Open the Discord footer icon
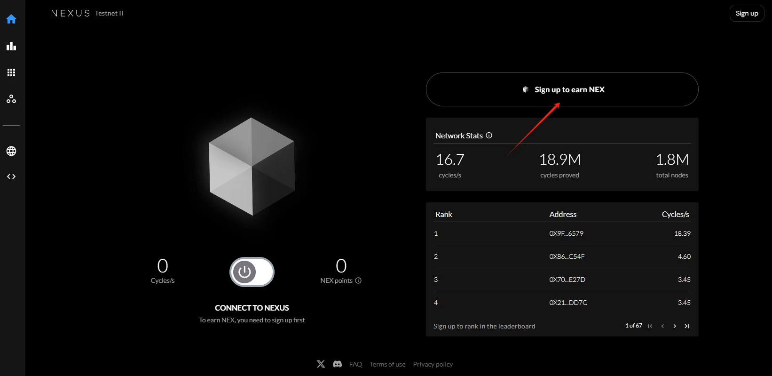 337,364
